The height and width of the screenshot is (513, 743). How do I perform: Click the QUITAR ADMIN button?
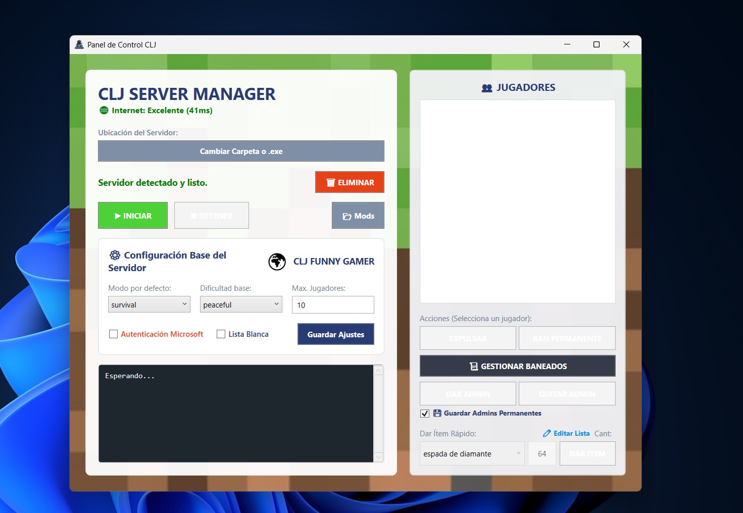click(567, 394)
